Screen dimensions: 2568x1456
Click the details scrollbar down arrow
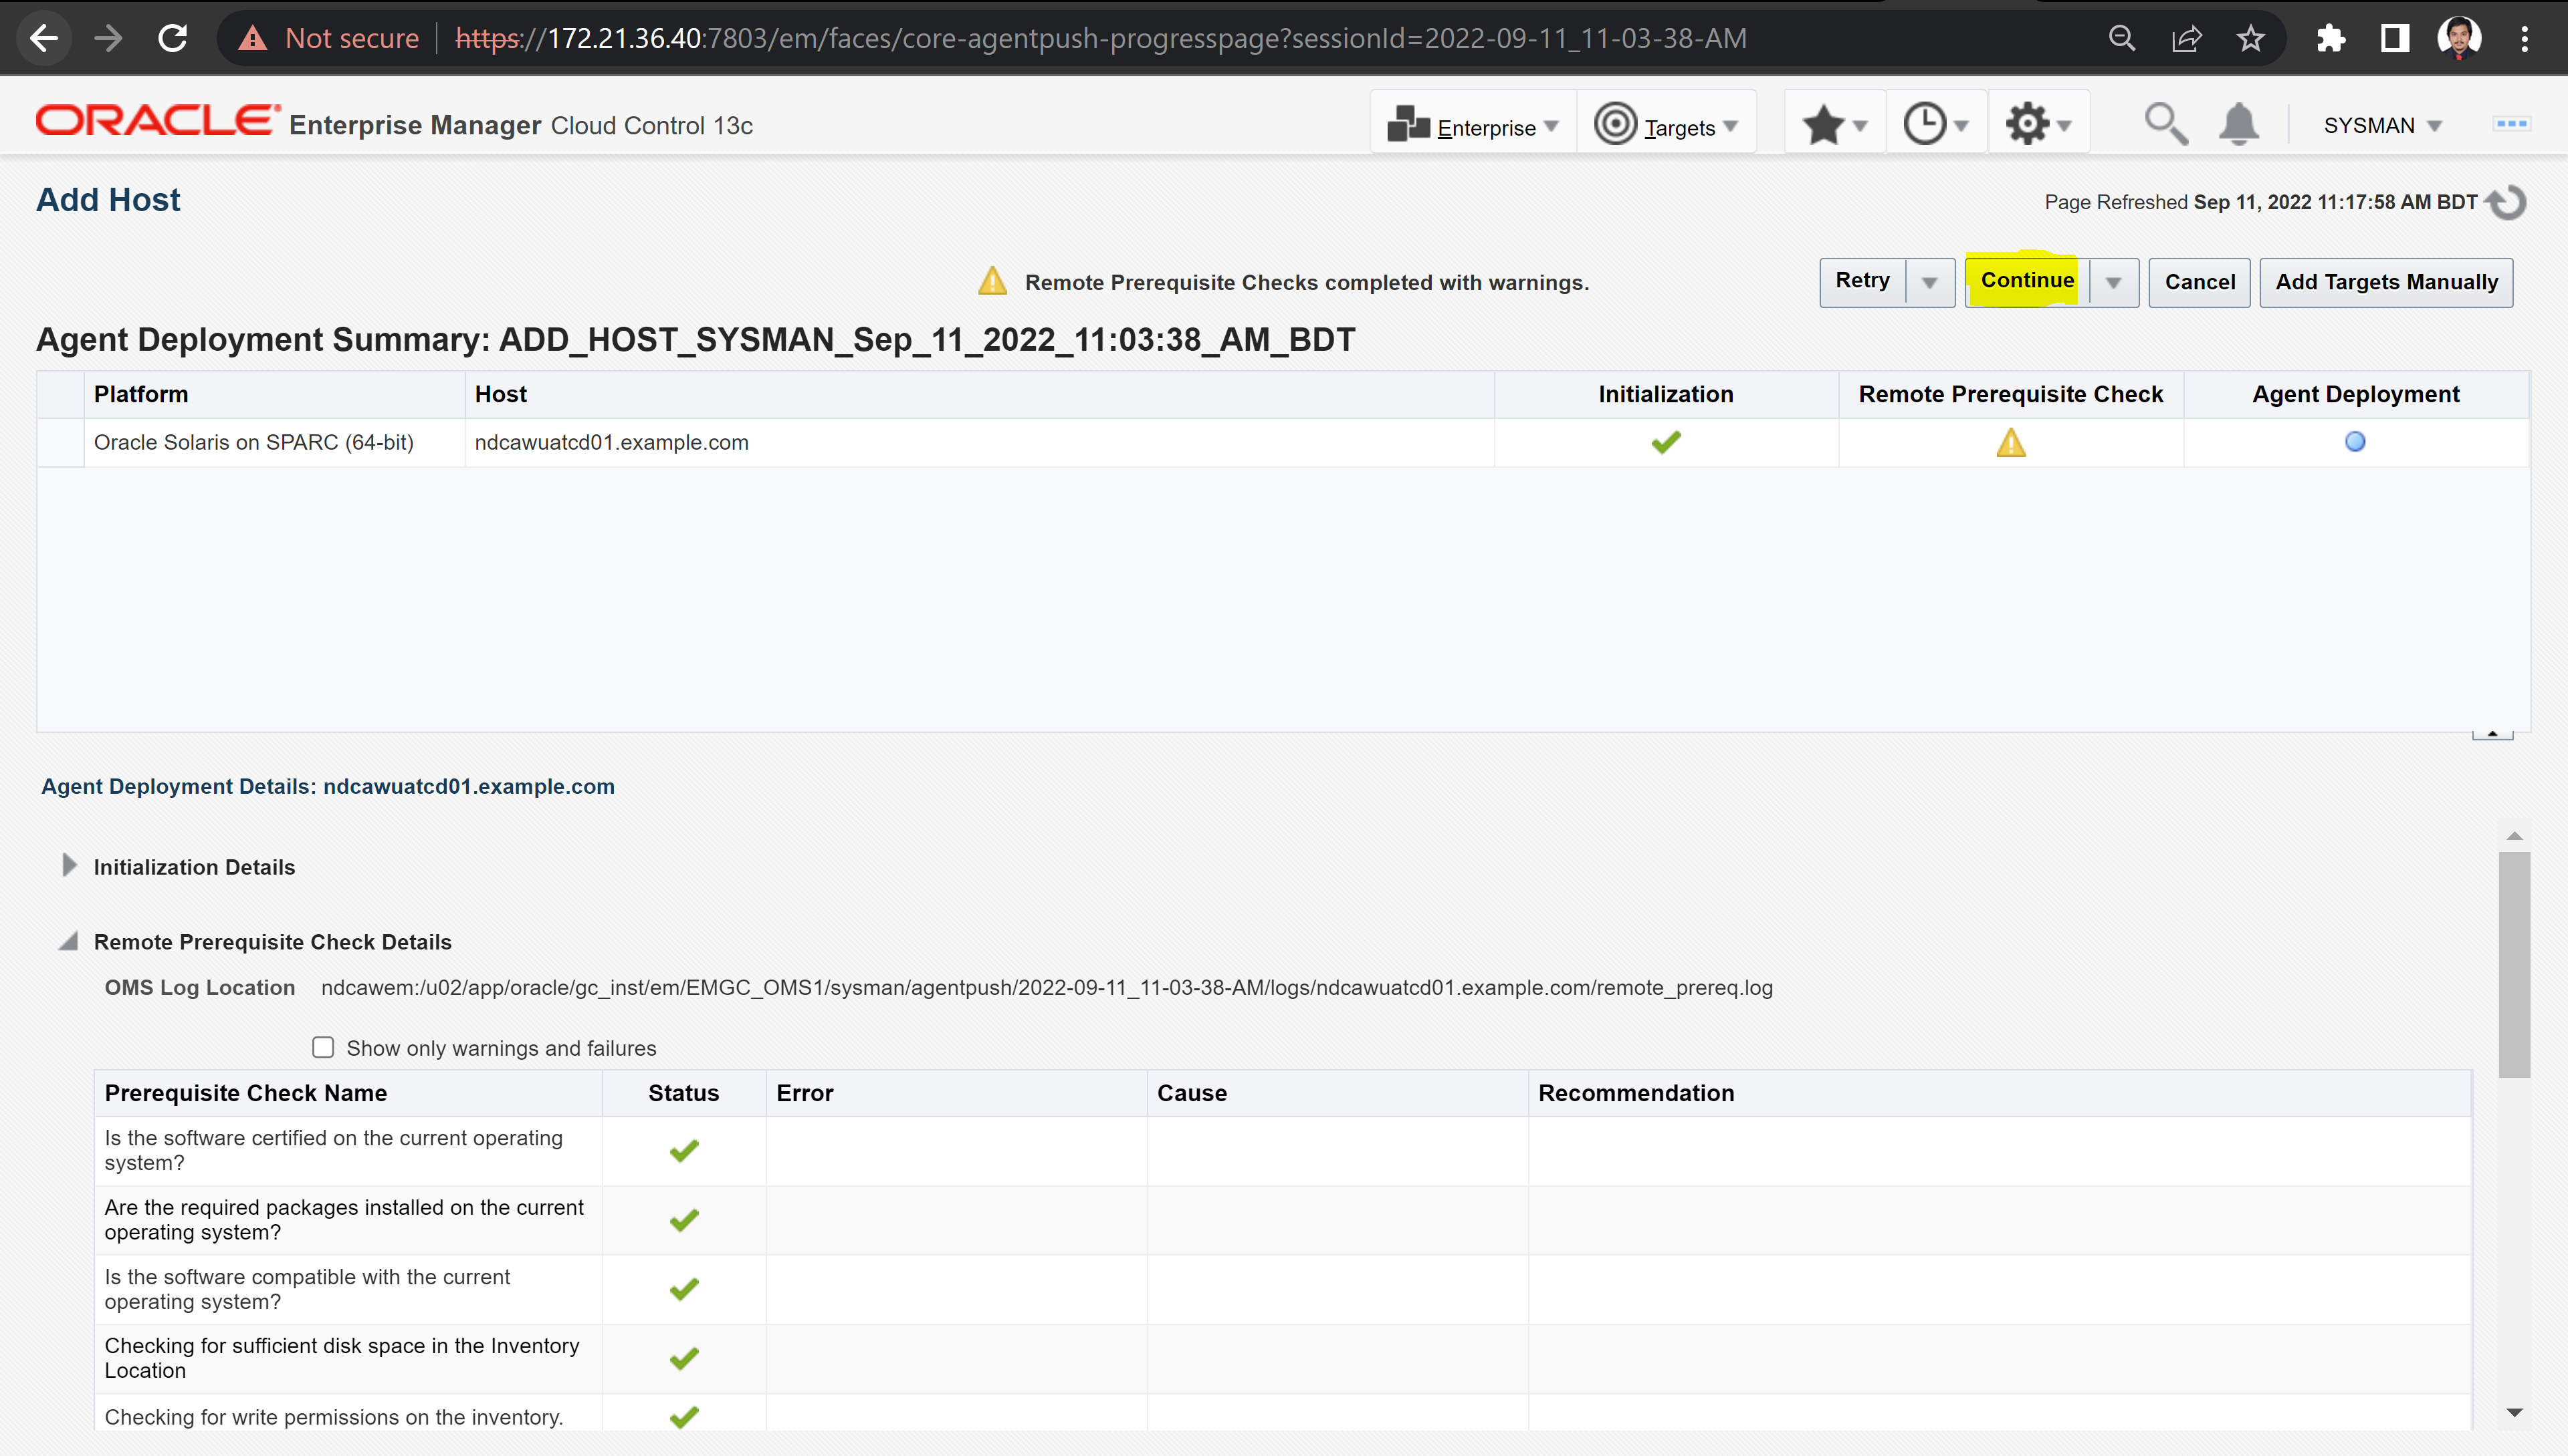coord(2514,1413)
